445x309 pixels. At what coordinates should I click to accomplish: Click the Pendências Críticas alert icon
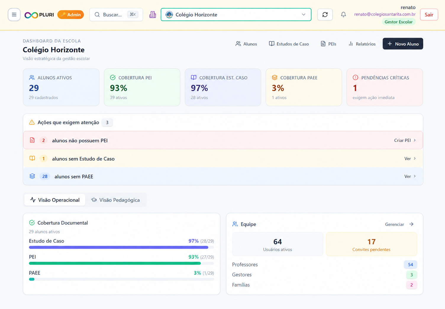(x=355, y=77)
